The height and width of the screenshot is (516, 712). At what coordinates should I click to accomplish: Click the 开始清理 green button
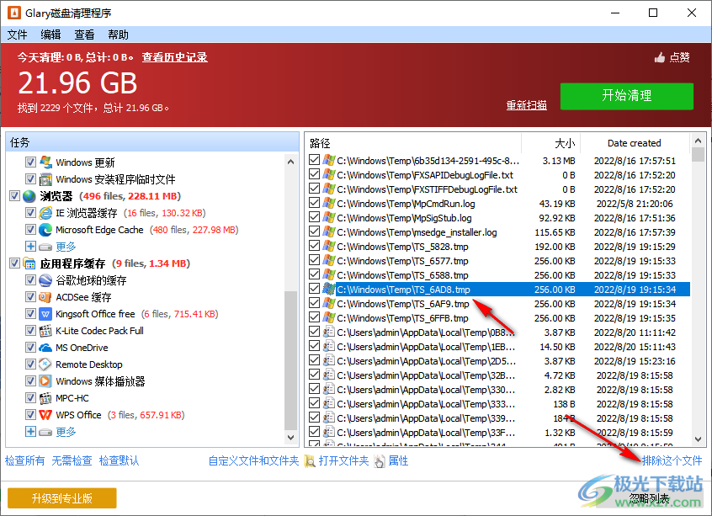tap(627, 96)
